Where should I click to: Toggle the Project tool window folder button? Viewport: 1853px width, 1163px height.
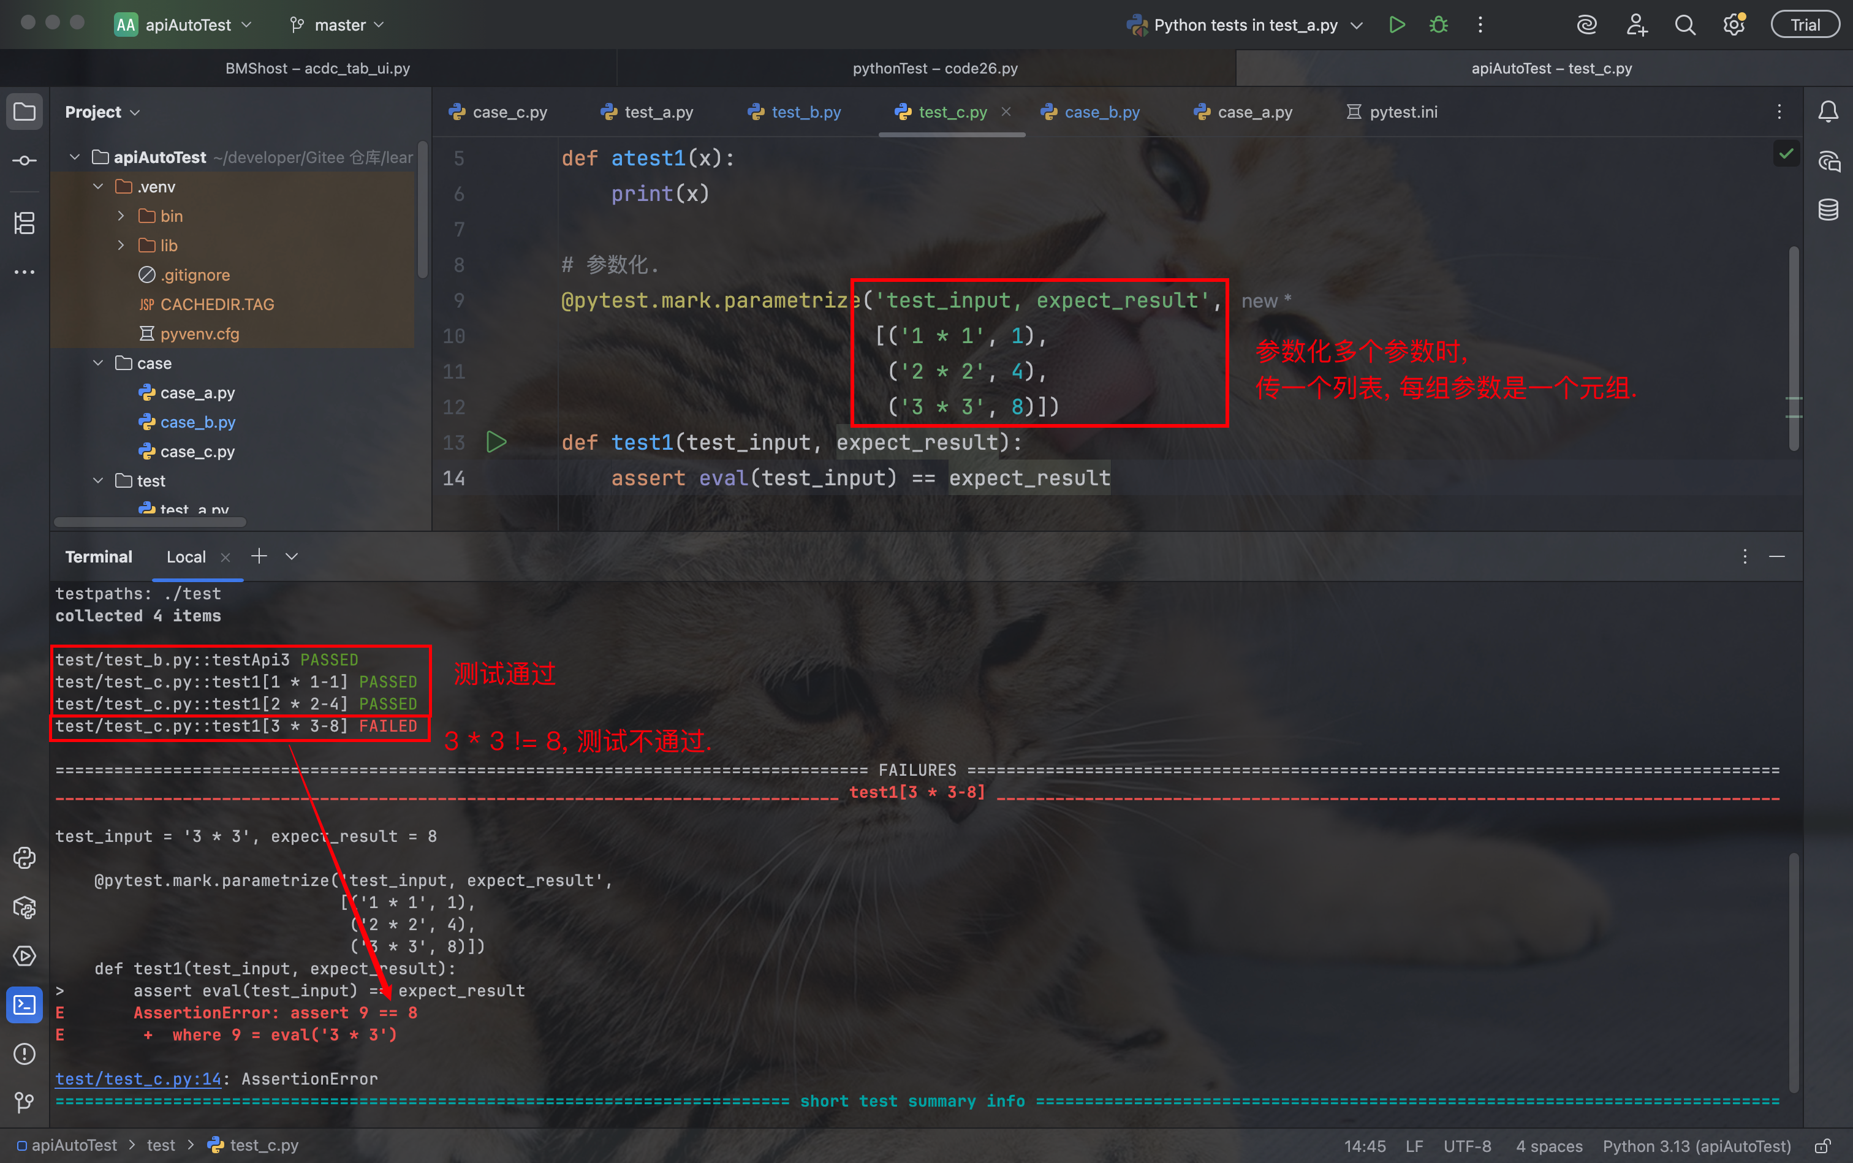[x=25, y=112]
